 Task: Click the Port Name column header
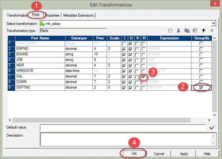[40, 38]
